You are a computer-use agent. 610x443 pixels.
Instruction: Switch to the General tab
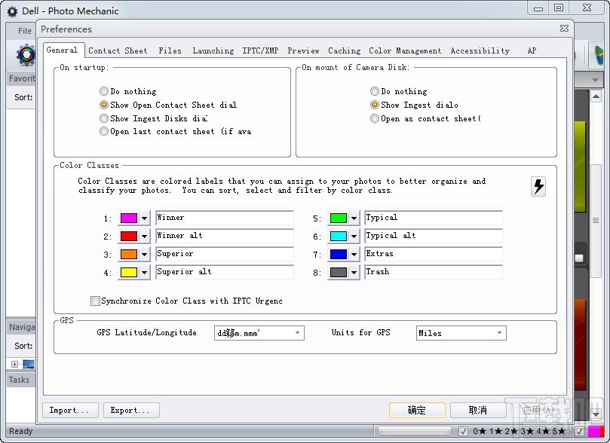[63, 50]
